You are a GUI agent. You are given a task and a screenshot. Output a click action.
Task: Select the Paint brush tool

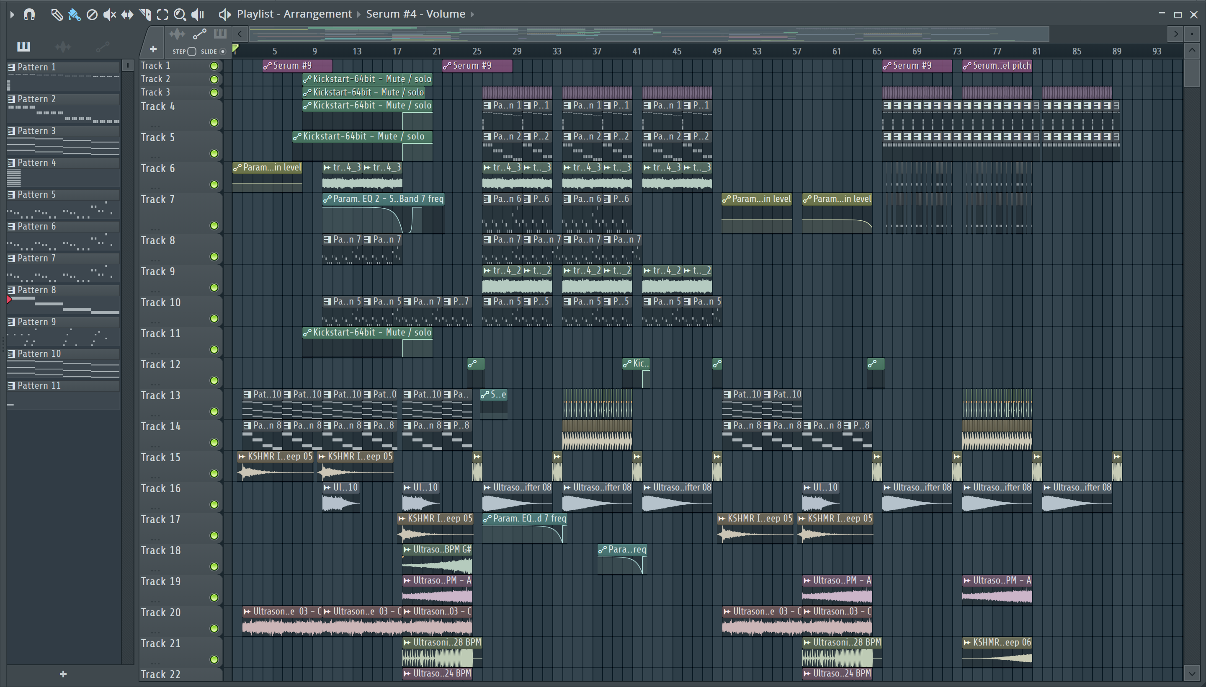(74, 15)
